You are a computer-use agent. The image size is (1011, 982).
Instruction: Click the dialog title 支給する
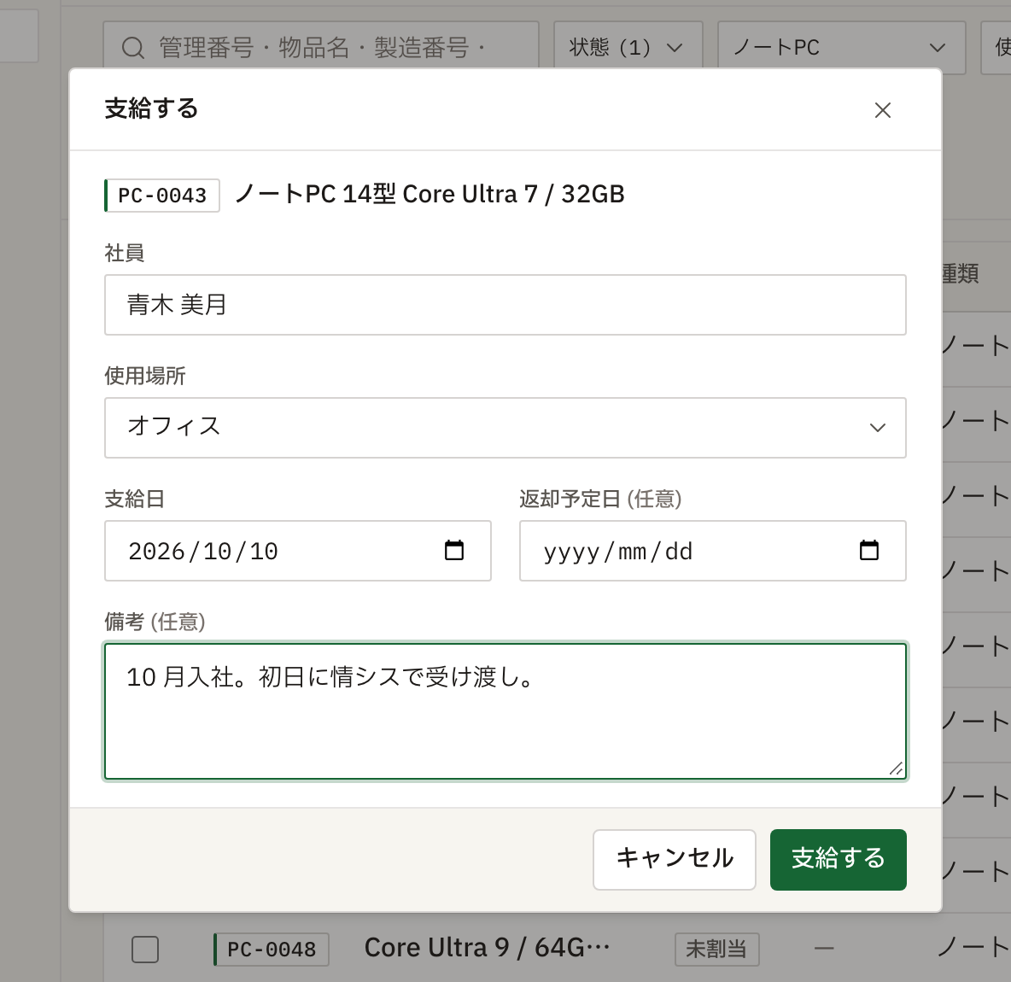pyautogui.click(x=151, y=108)
